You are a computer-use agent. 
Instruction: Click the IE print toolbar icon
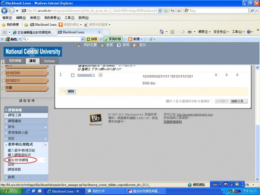click(189, 32)
